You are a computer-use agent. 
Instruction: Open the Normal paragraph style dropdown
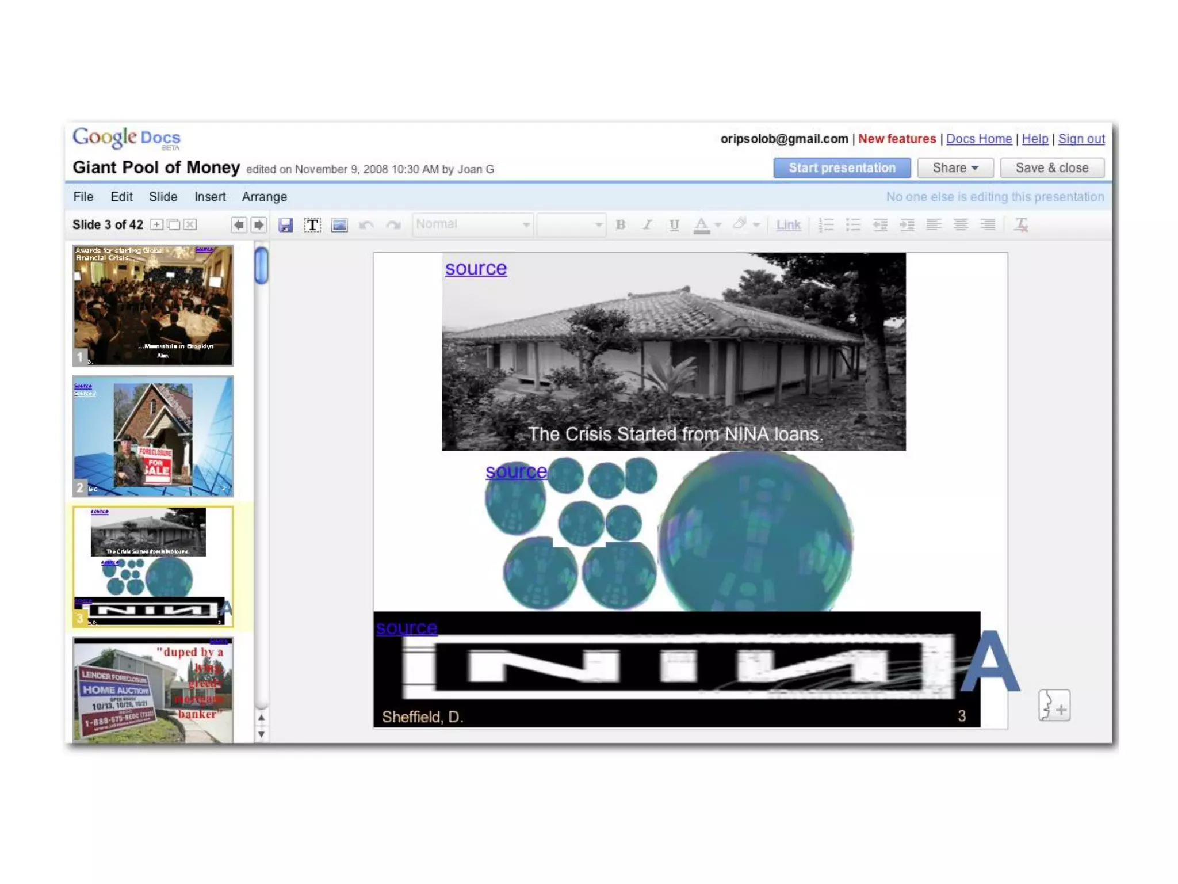(x=473, y=224)
